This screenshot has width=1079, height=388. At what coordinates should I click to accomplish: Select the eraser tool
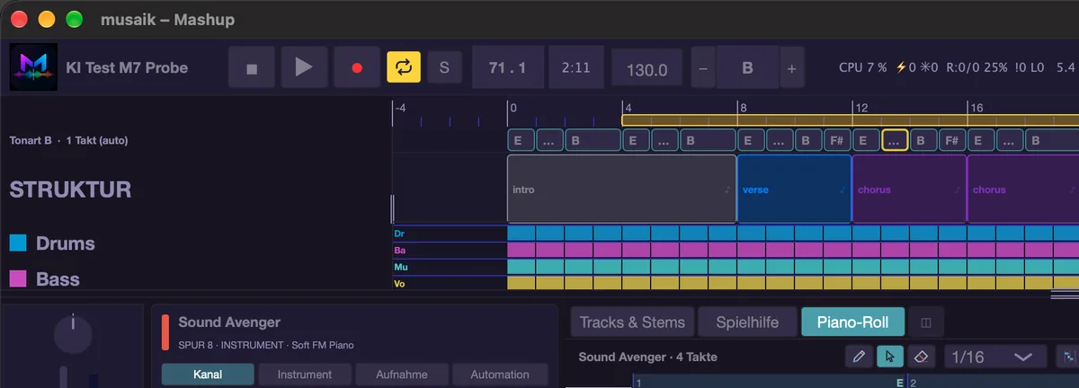[x=920, y=357]
